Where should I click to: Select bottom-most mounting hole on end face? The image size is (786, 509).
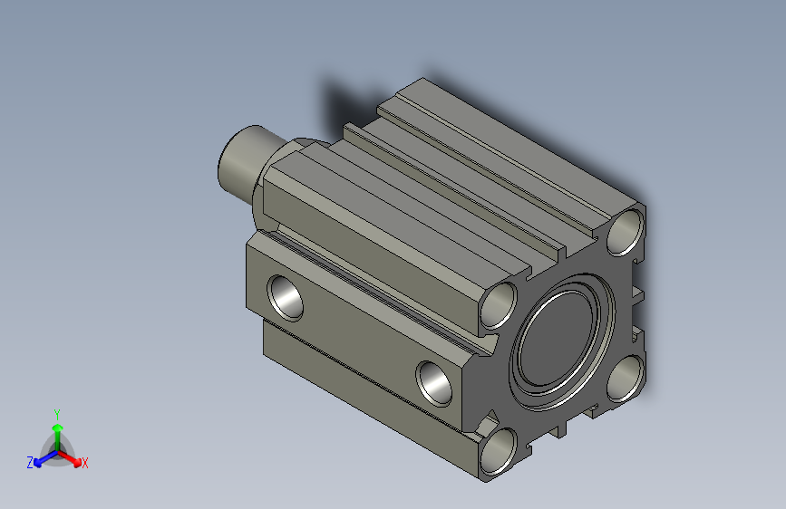[499, 451]
